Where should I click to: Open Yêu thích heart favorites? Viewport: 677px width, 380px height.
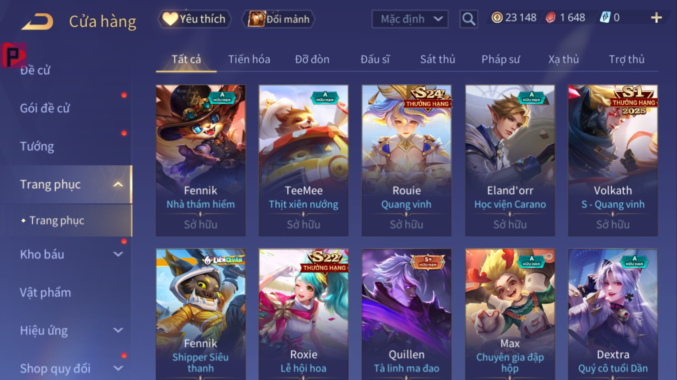[x=195, y=19]
